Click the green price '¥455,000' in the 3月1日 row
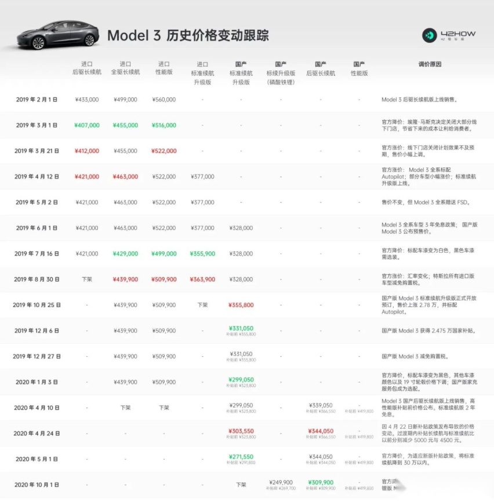The width and height of the screenshot is (494, 503). [125, 125]
